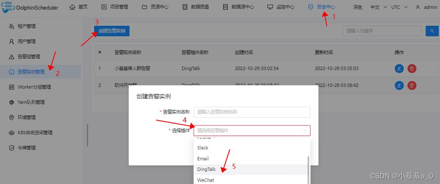The height and width of the screenshot is (184, 440).
Task: Switch the theme with the 深色 button
Action: coord(358,7)
